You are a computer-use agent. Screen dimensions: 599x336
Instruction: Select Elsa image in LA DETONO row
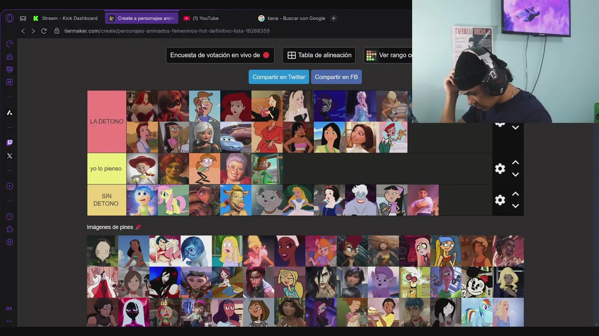(361, 106)
